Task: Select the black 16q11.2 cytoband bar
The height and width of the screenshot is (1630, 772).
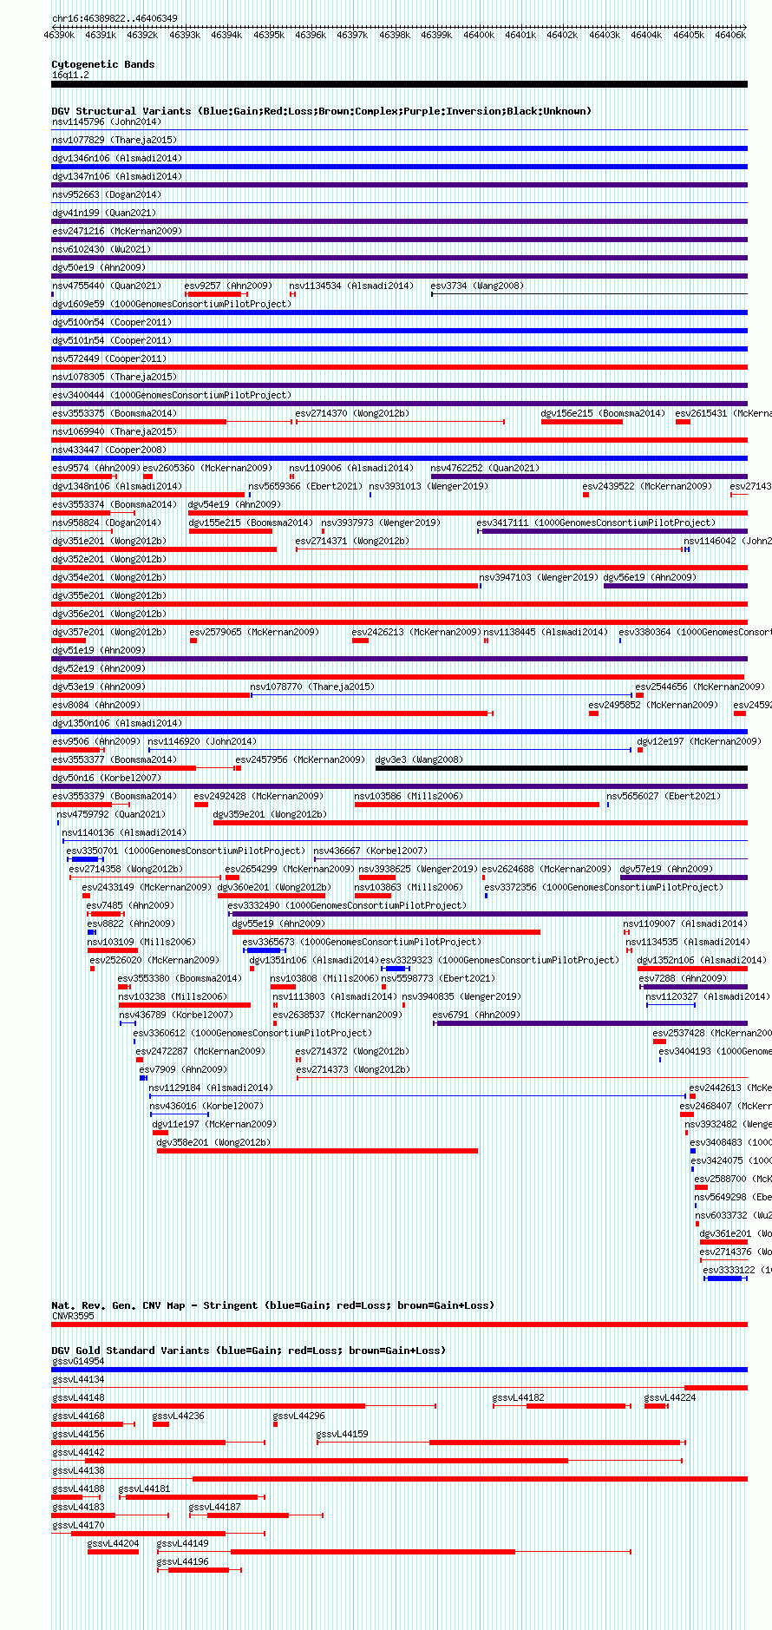Action: click(399, 84)
